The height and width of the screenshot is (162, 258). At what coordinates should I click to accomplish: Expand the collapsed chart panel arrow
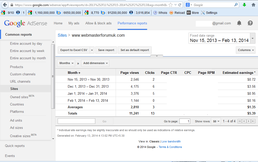coord(157,56)
